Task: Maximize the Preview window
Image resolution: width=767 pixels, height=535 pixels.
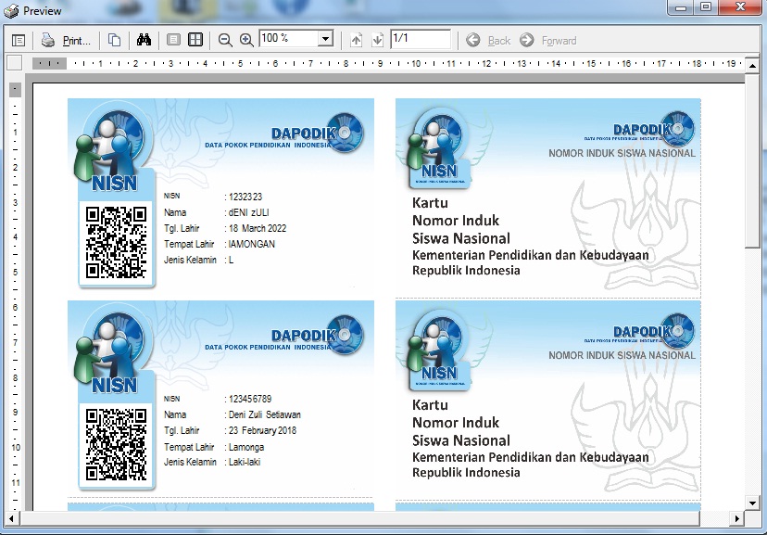Action: pyautogui.click(x=706, y=6)
